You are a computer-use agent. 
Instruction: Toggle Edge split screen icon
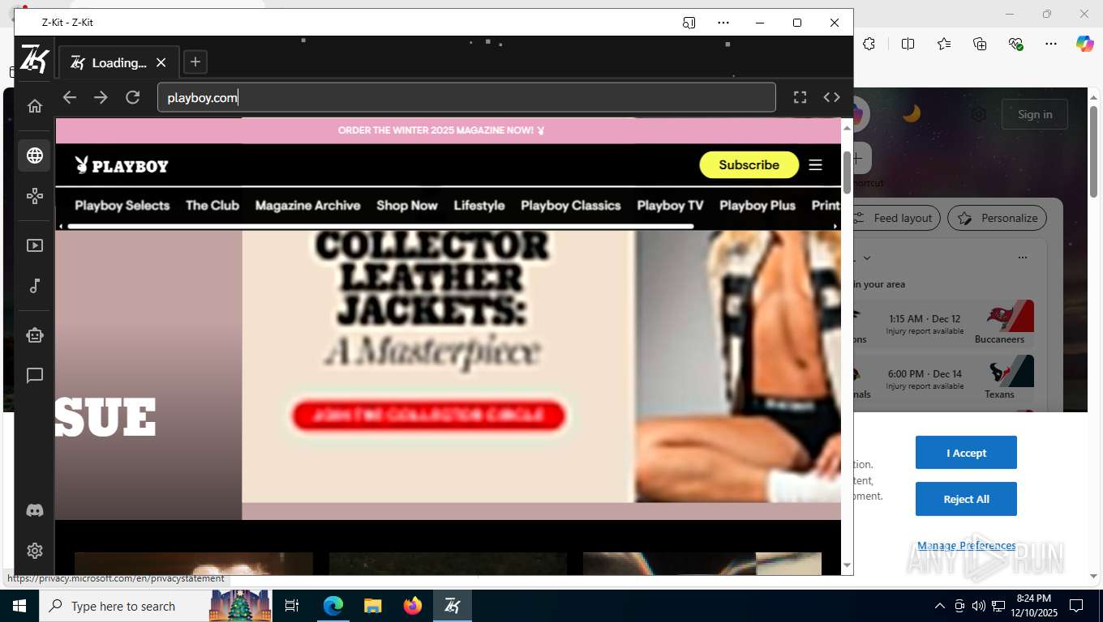[x=908, y=44]
